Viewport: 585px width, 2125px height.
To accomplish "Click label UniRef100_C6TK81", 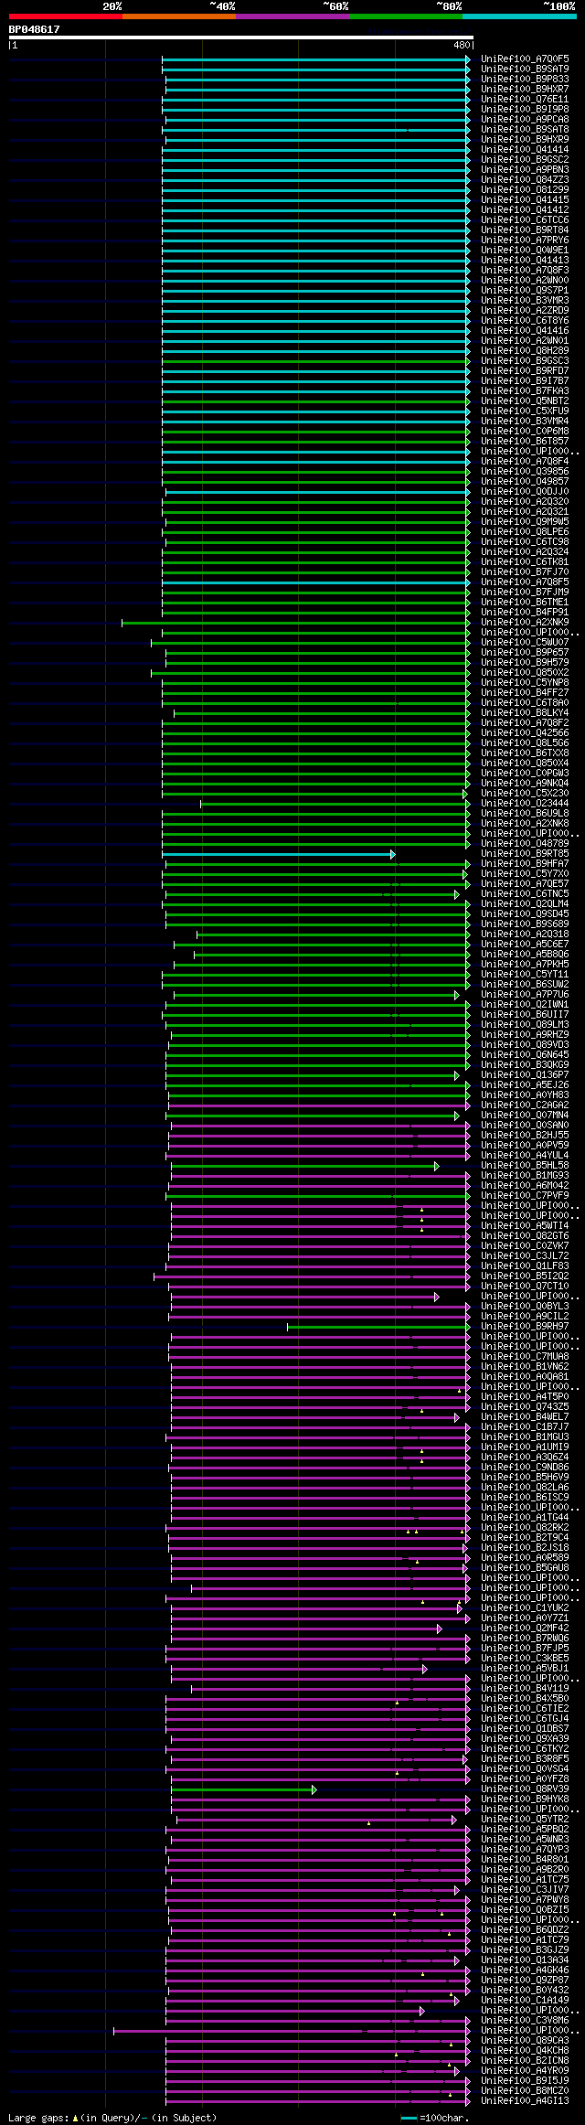I will click(x=525, y=562).
